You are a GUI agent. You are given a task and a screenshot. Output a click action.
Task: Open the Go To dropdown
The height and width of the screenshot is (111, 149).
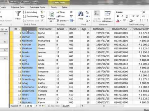(x=88, y=16)
